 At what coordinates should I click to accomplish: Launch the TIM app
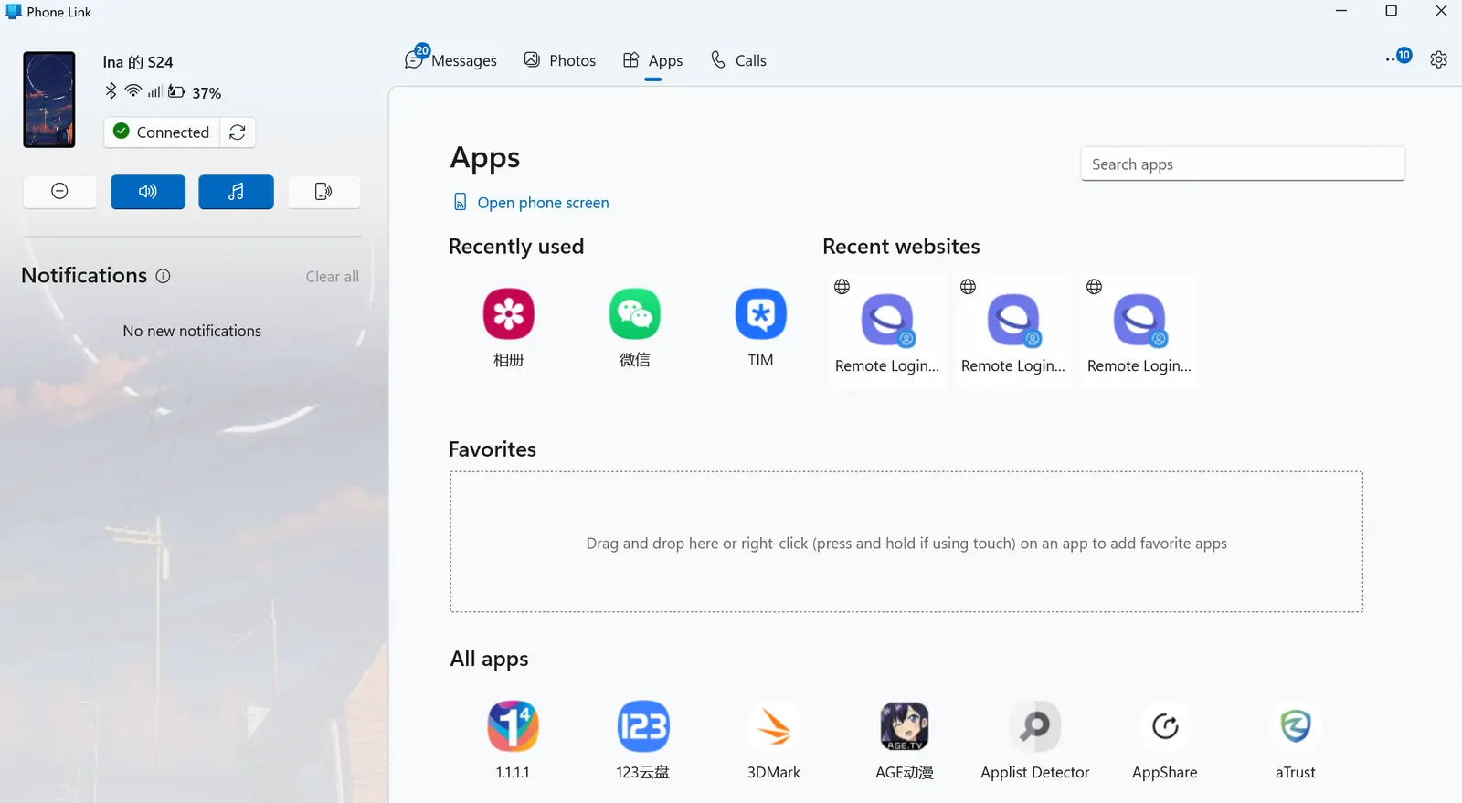[x=760, y=315]
